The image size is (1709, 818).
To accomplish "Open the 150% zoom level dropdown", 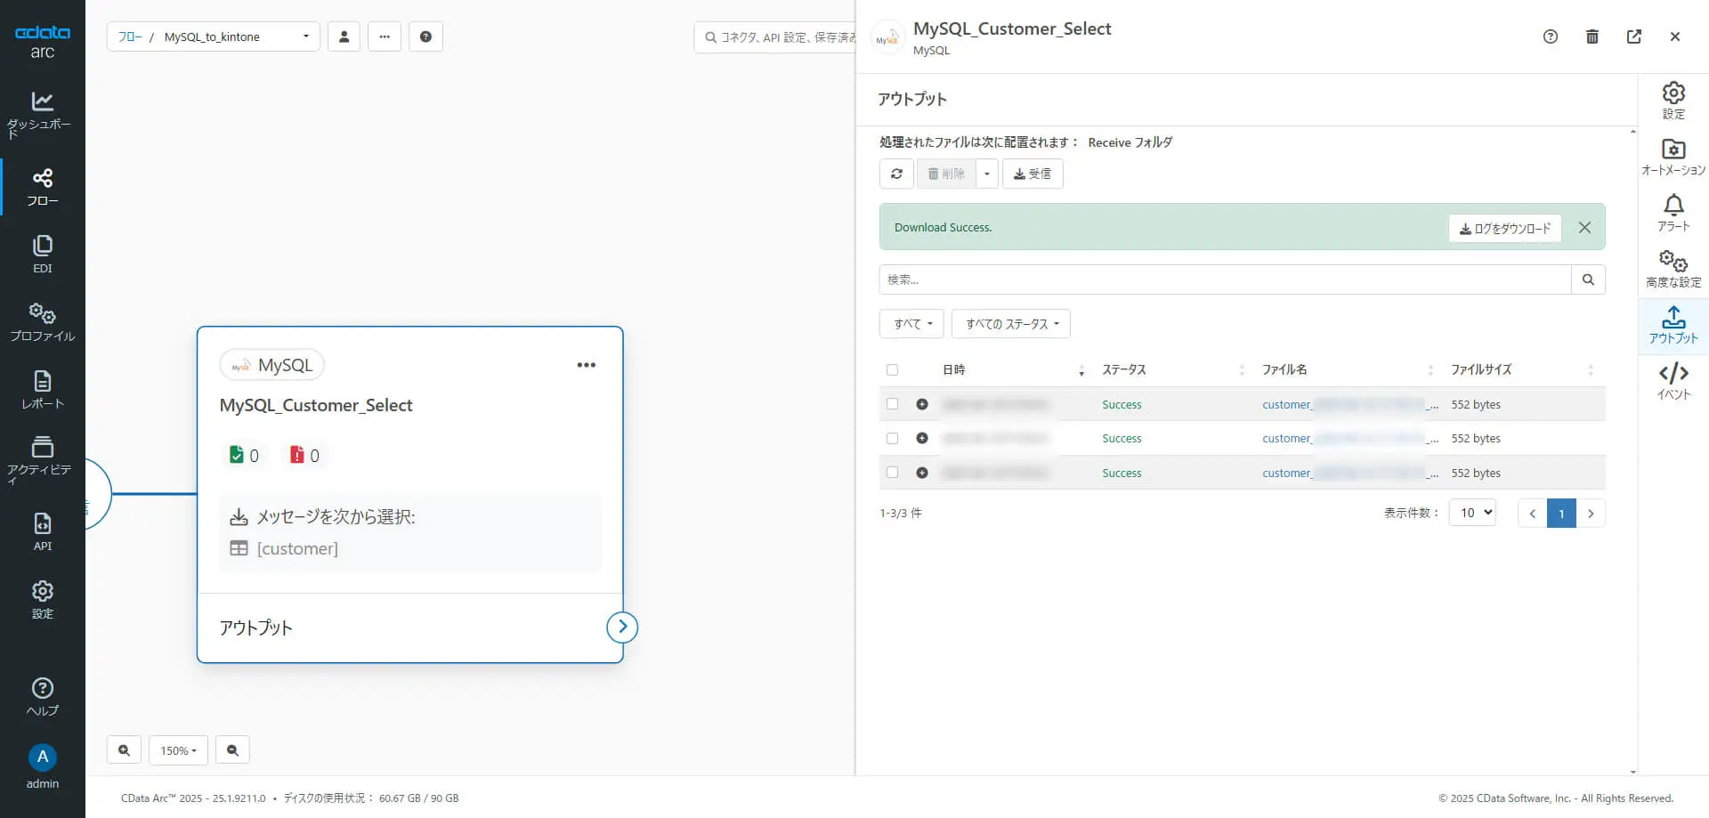I will [x=178, y=750].
